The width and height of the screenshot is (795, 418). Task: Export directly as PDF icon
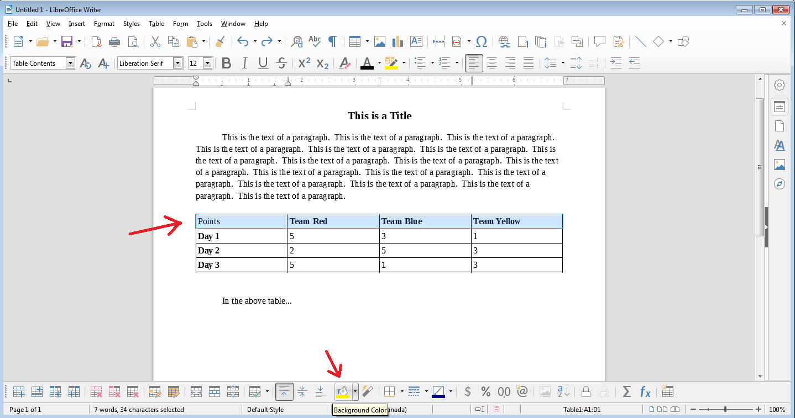tap(96, 41)
